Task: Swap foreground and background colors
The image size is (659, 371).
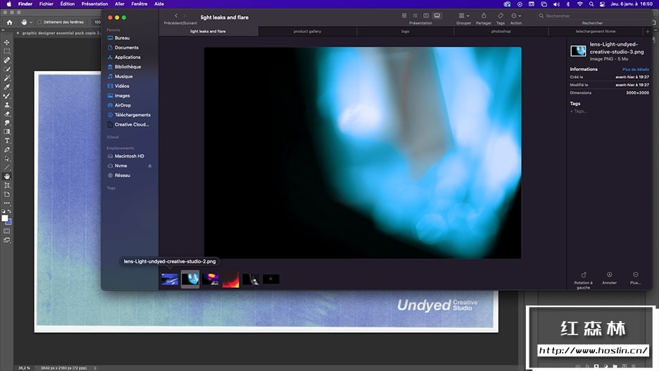Action: coord(9,211)
